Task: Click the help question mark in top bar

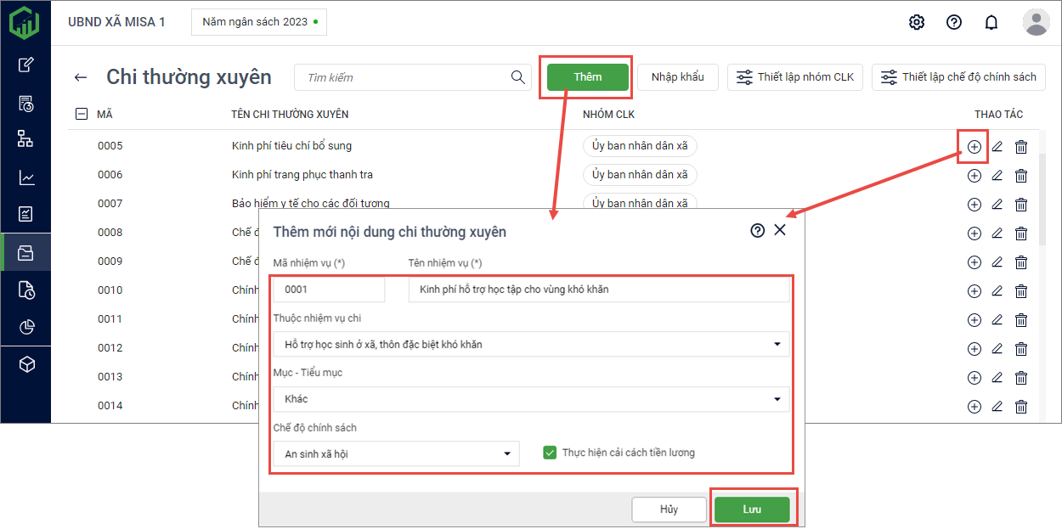Action: 954,22
